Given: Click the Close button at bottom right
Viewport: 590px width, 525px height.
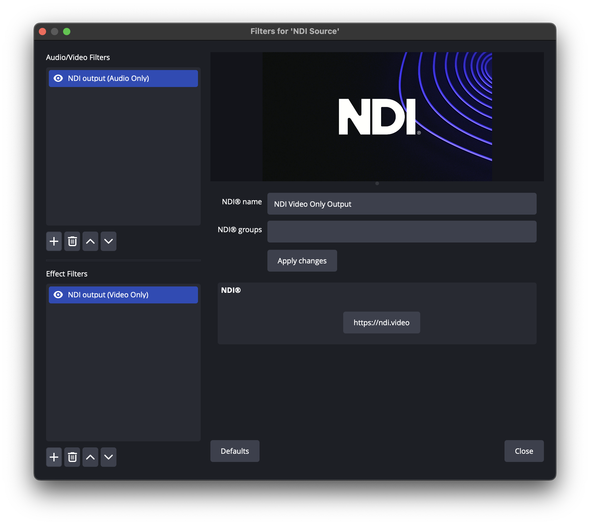Looking at the screenshot, I should coord(524,451).
